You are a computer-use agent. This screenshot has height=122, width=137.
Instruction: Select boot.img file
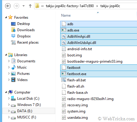pos(74,55)
